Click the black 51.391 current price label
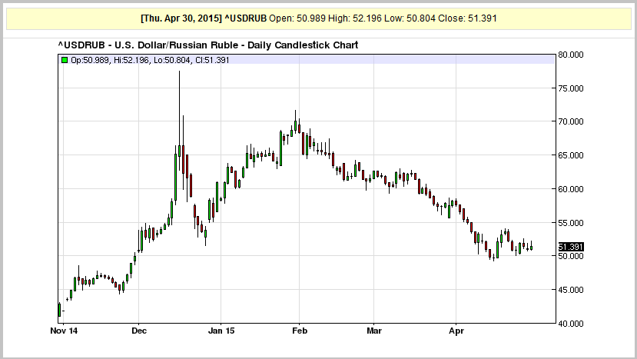The height and width of the screenshot is (359, 637). [571, 247]
